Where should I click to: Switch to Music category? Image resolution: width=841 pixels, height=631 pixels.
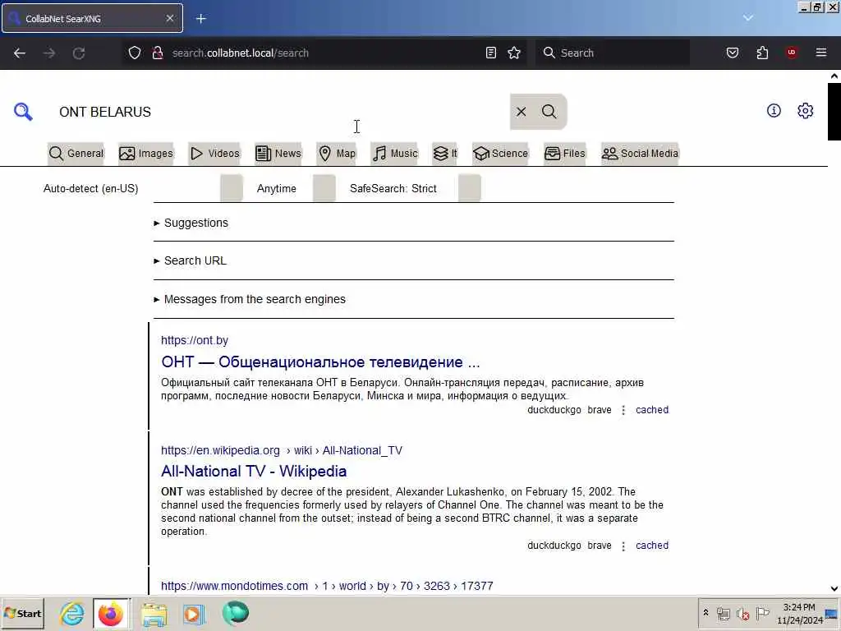coord(395,154)
